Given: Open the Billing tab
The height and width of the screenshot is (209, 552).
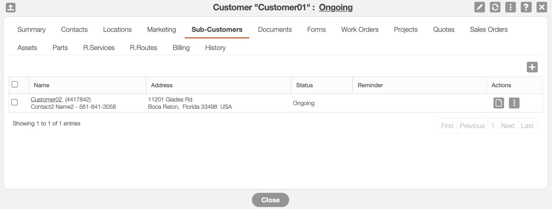Looking at the screenshot, I should click(x=181, y=48).
